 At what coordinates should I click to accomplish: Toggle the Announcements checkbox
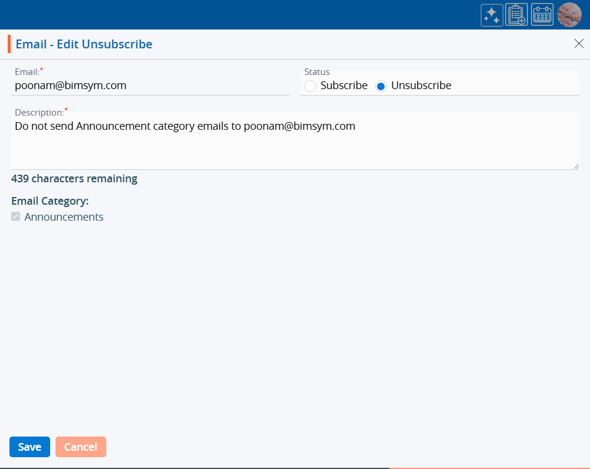[x=16, y=217]
